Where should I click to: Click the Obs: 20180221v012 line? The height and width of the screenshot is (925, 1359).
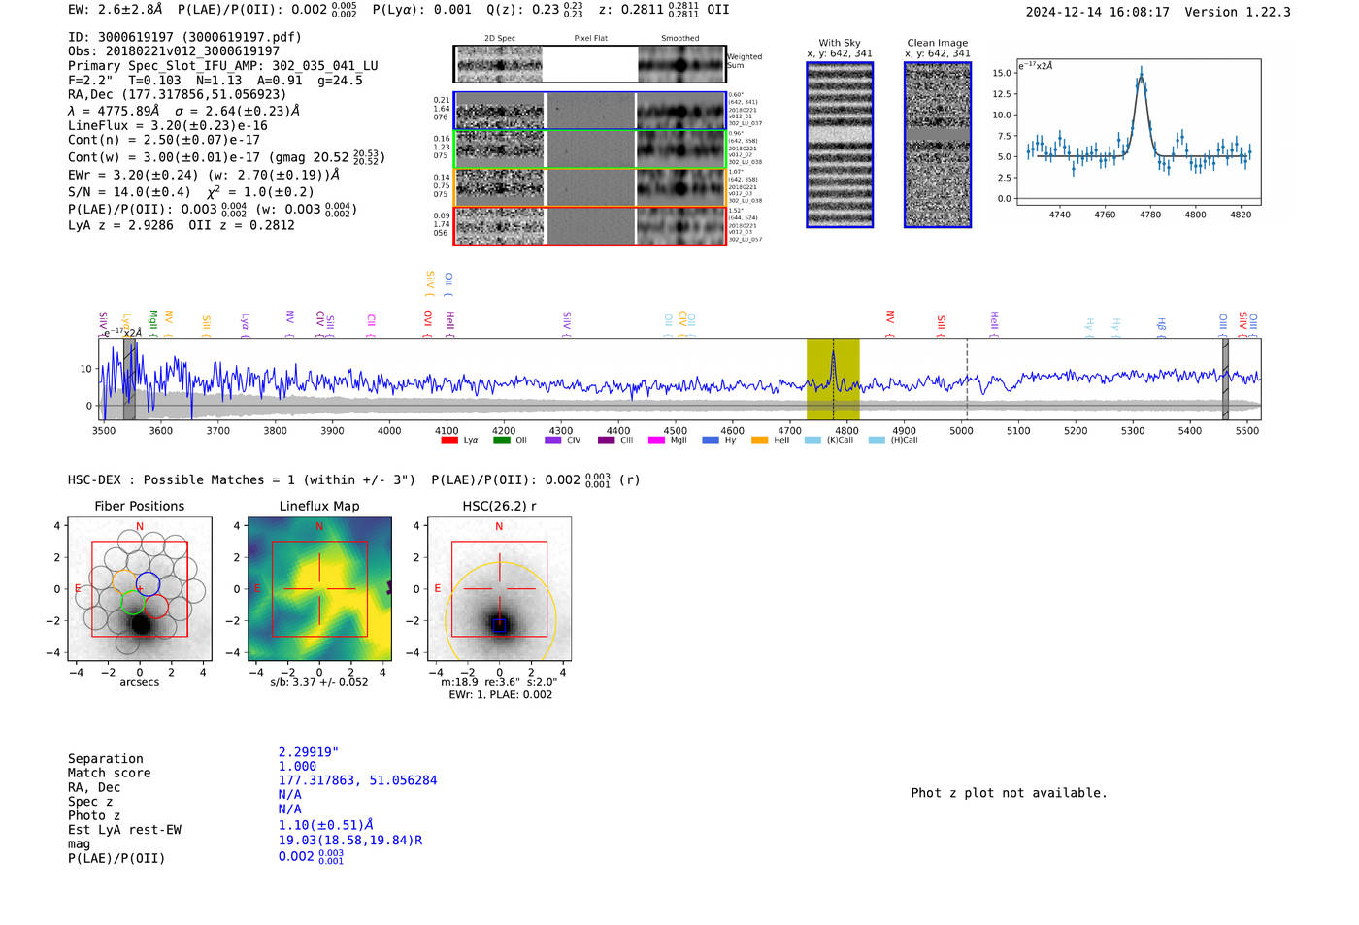[174, 51]
